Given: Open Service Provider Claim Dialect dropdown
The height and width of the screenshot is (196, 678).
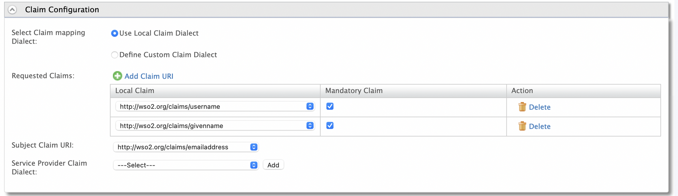Looking at the screenshot, I should pos(186,165).
